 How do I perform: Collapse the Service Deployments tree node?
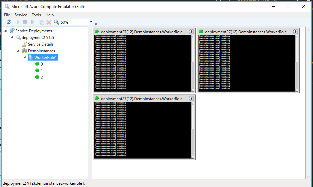pos(6,31)
